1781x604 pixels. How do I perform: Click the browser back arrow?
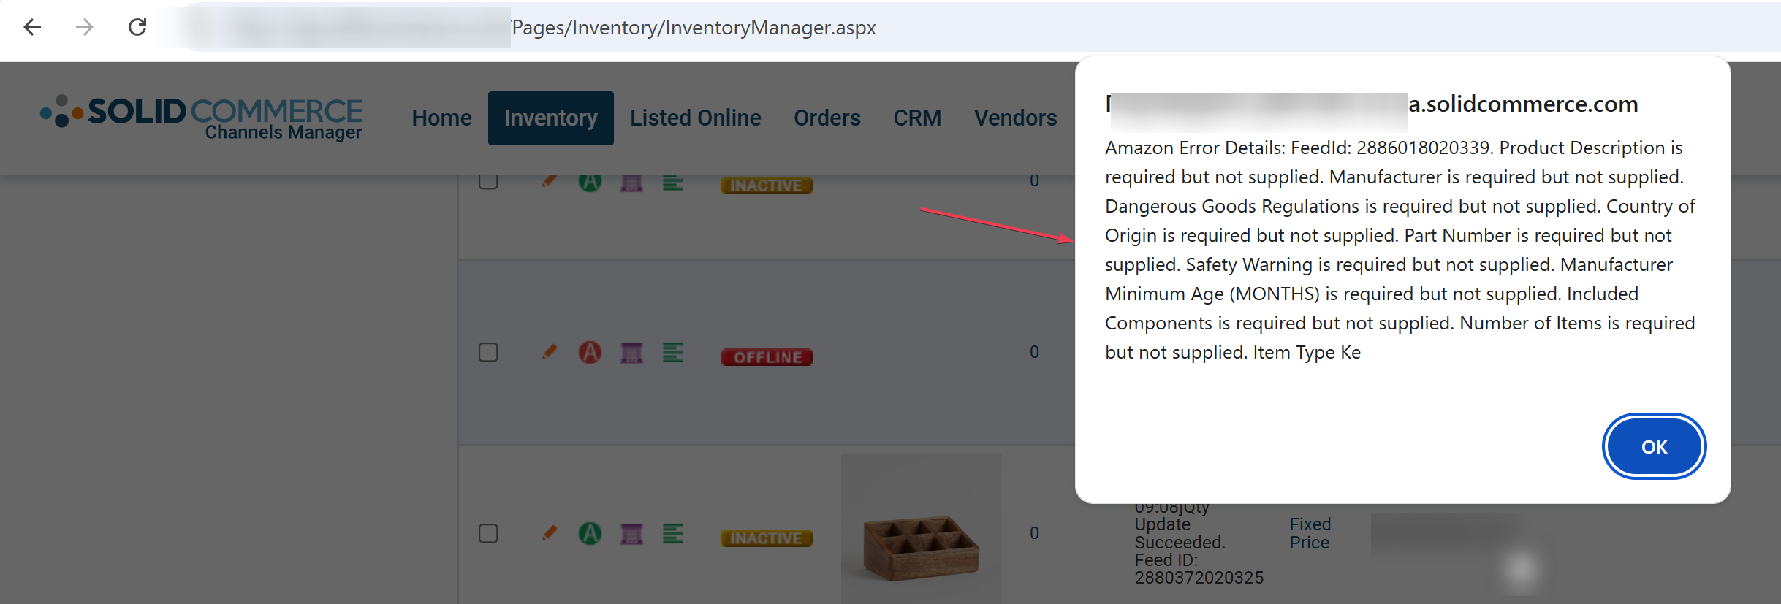pos(32,28)
